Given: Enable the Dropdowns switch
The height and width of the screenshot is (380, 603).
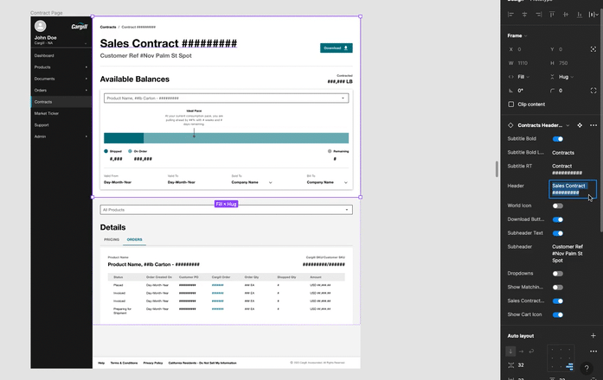Looking at the screenshot, I should [558, 274].
